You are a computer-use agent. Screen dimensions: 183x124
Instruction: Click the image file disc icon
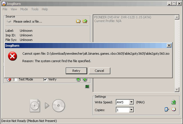(x=35, y=106)
